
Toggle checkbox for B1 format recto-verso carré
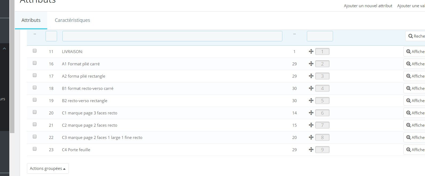pos(35,87)
